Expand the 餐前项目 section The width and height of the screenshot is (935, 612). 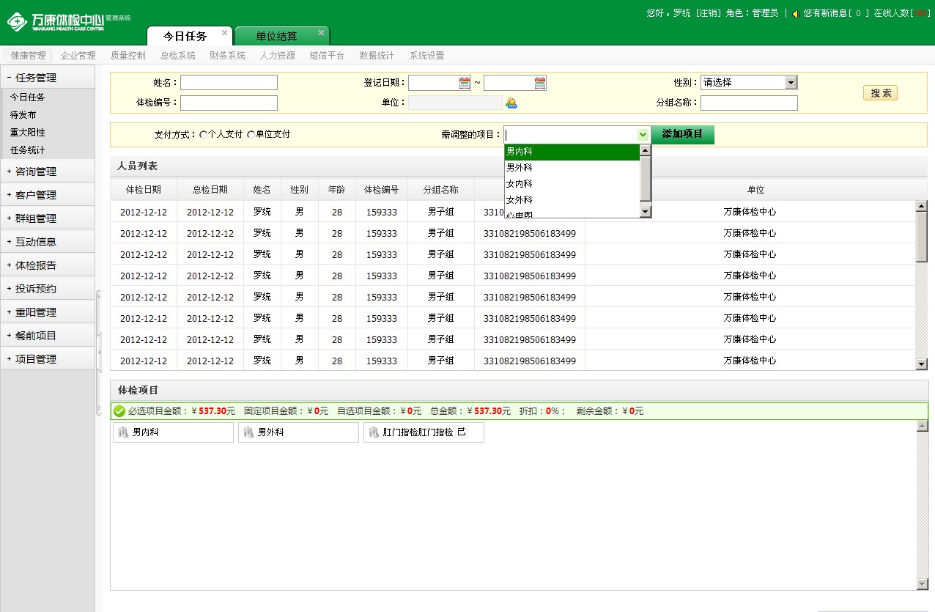(48, 336)
